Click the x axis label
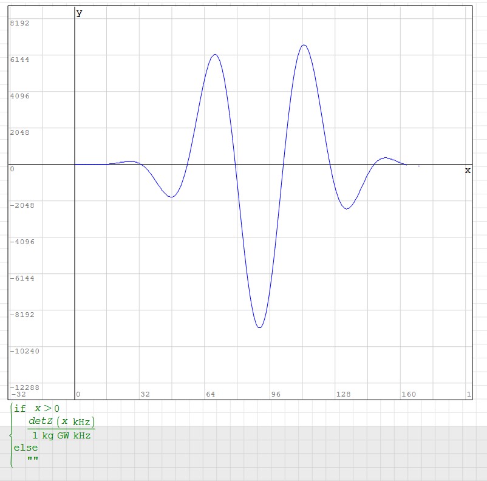 pos(468,171)
